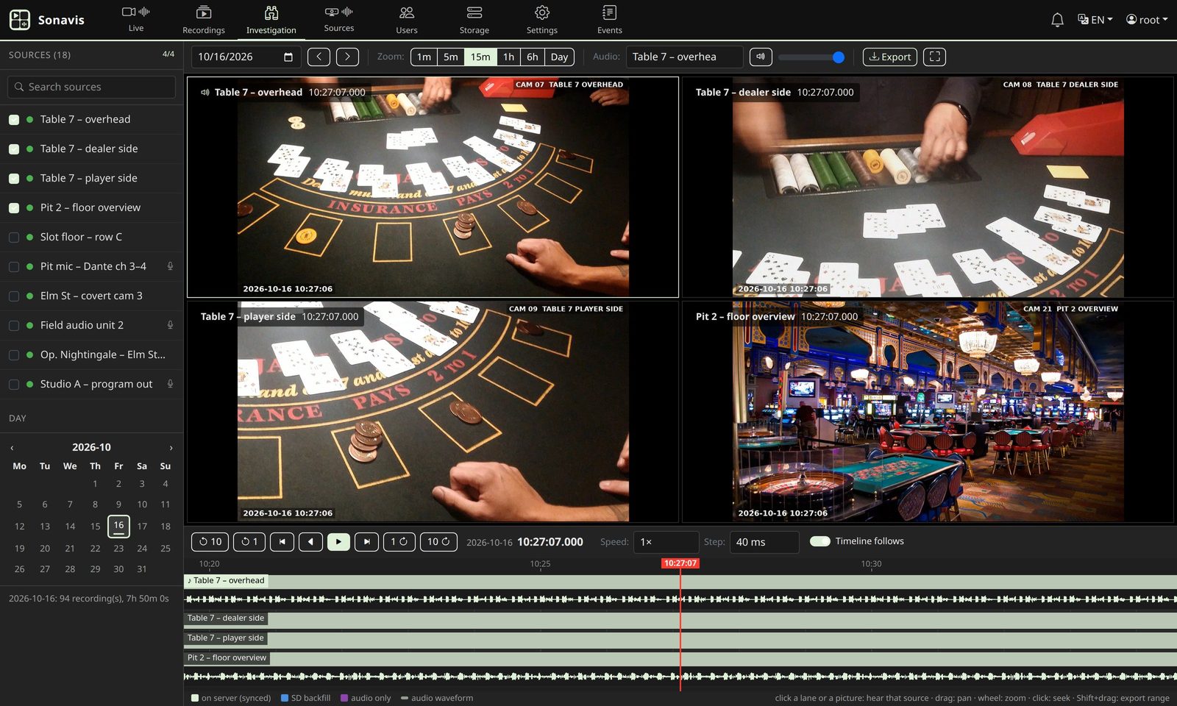Toggle fullscreen view icon

coord(934,57)
